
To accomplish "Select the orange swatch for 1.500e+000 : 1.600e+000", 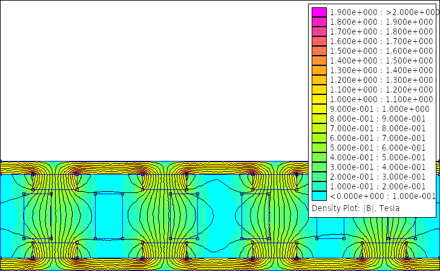I will pyautogui.click(x=319, y=51).
